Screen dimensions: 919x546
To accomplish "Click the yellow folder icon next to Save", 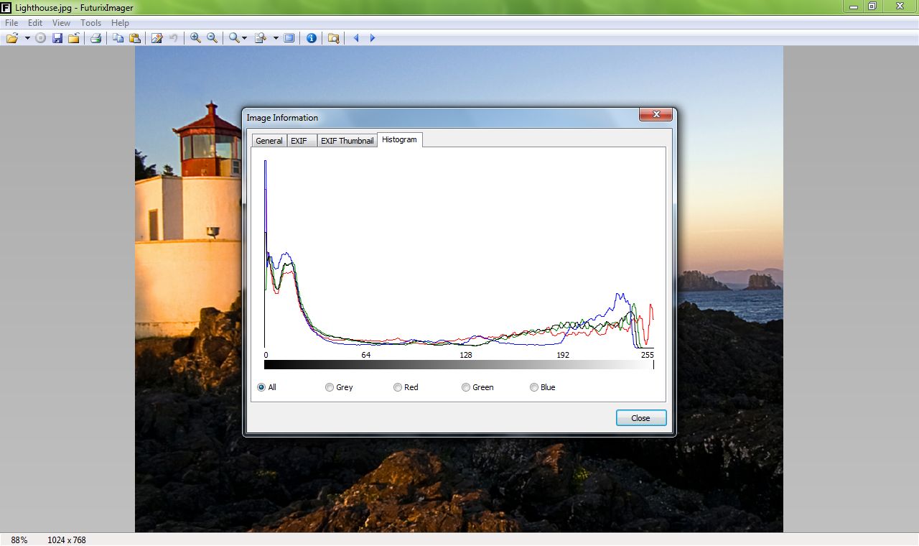I will point(74,38).
